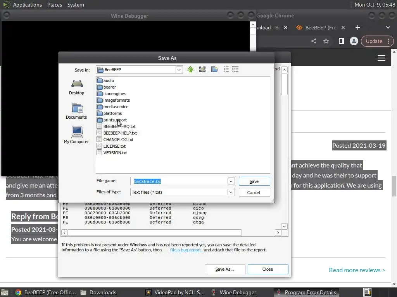Select the bearer folder
397x297 pixels.
point(107,87)
